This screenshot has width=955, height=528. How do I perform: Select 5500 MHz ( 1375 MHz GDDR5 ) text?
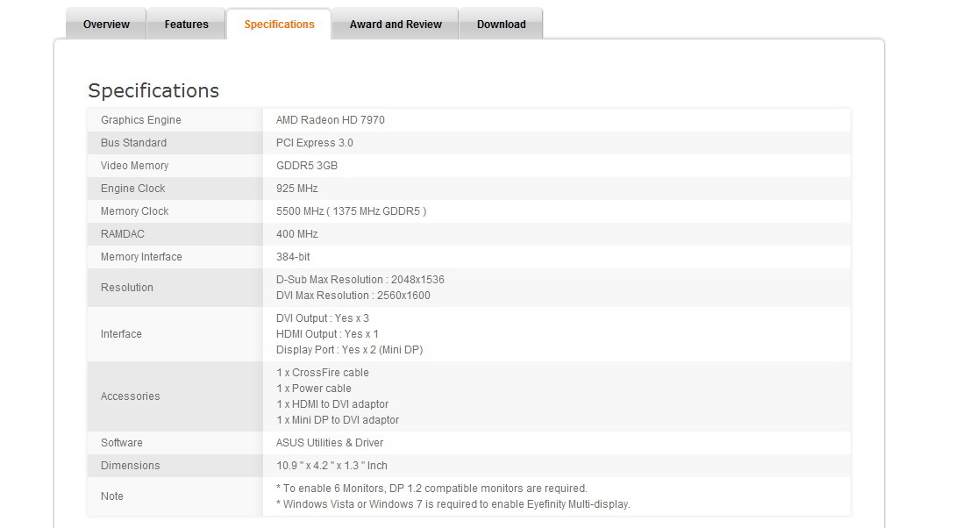pos(351,211)
